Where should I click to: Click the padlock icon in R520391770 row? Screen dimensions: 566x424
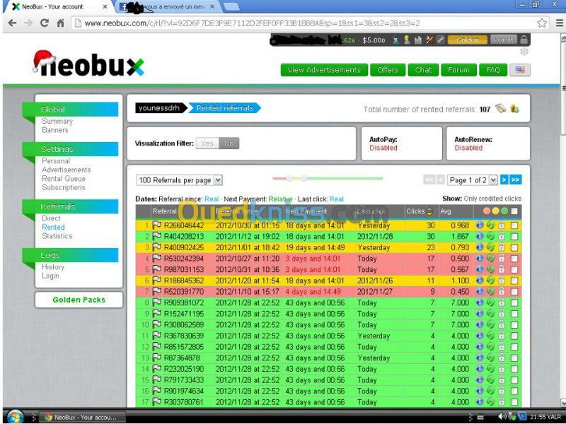502,292
